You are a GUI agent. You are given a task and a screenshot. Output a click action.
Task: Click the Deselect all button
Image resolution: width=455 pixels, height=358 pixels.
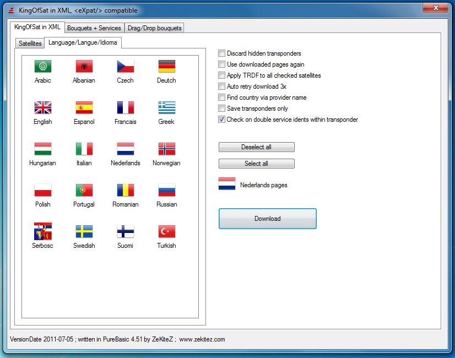[x=257, y=147]
